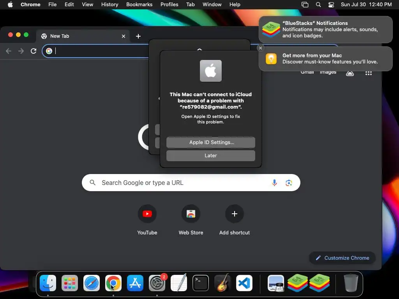The image size is (399, 299).
Task: Open the Profiles menu
Action: point(169,5)
